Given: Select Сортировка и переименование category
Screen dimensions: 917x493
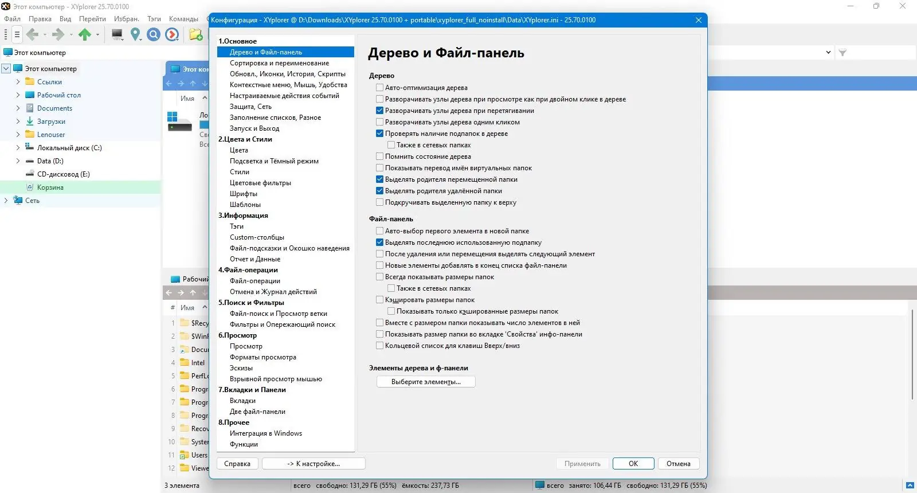Looking at the screenshot, I should coord(279,63).
